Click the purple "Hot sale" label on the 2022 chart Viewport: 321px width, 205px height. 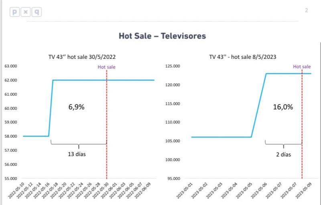pos(106,67)
